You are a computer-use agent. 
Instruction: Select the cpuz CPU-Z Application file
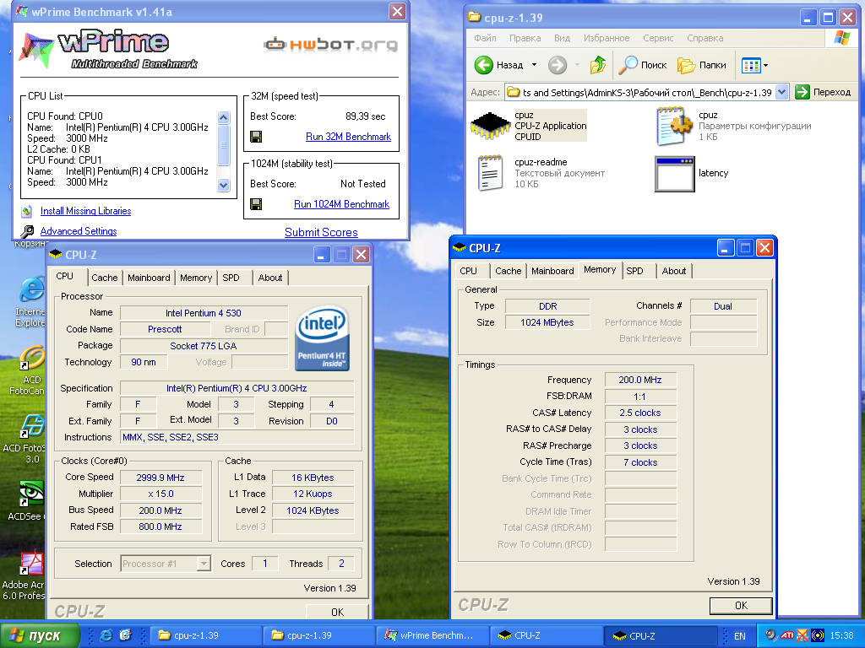(x=529, y=126)
